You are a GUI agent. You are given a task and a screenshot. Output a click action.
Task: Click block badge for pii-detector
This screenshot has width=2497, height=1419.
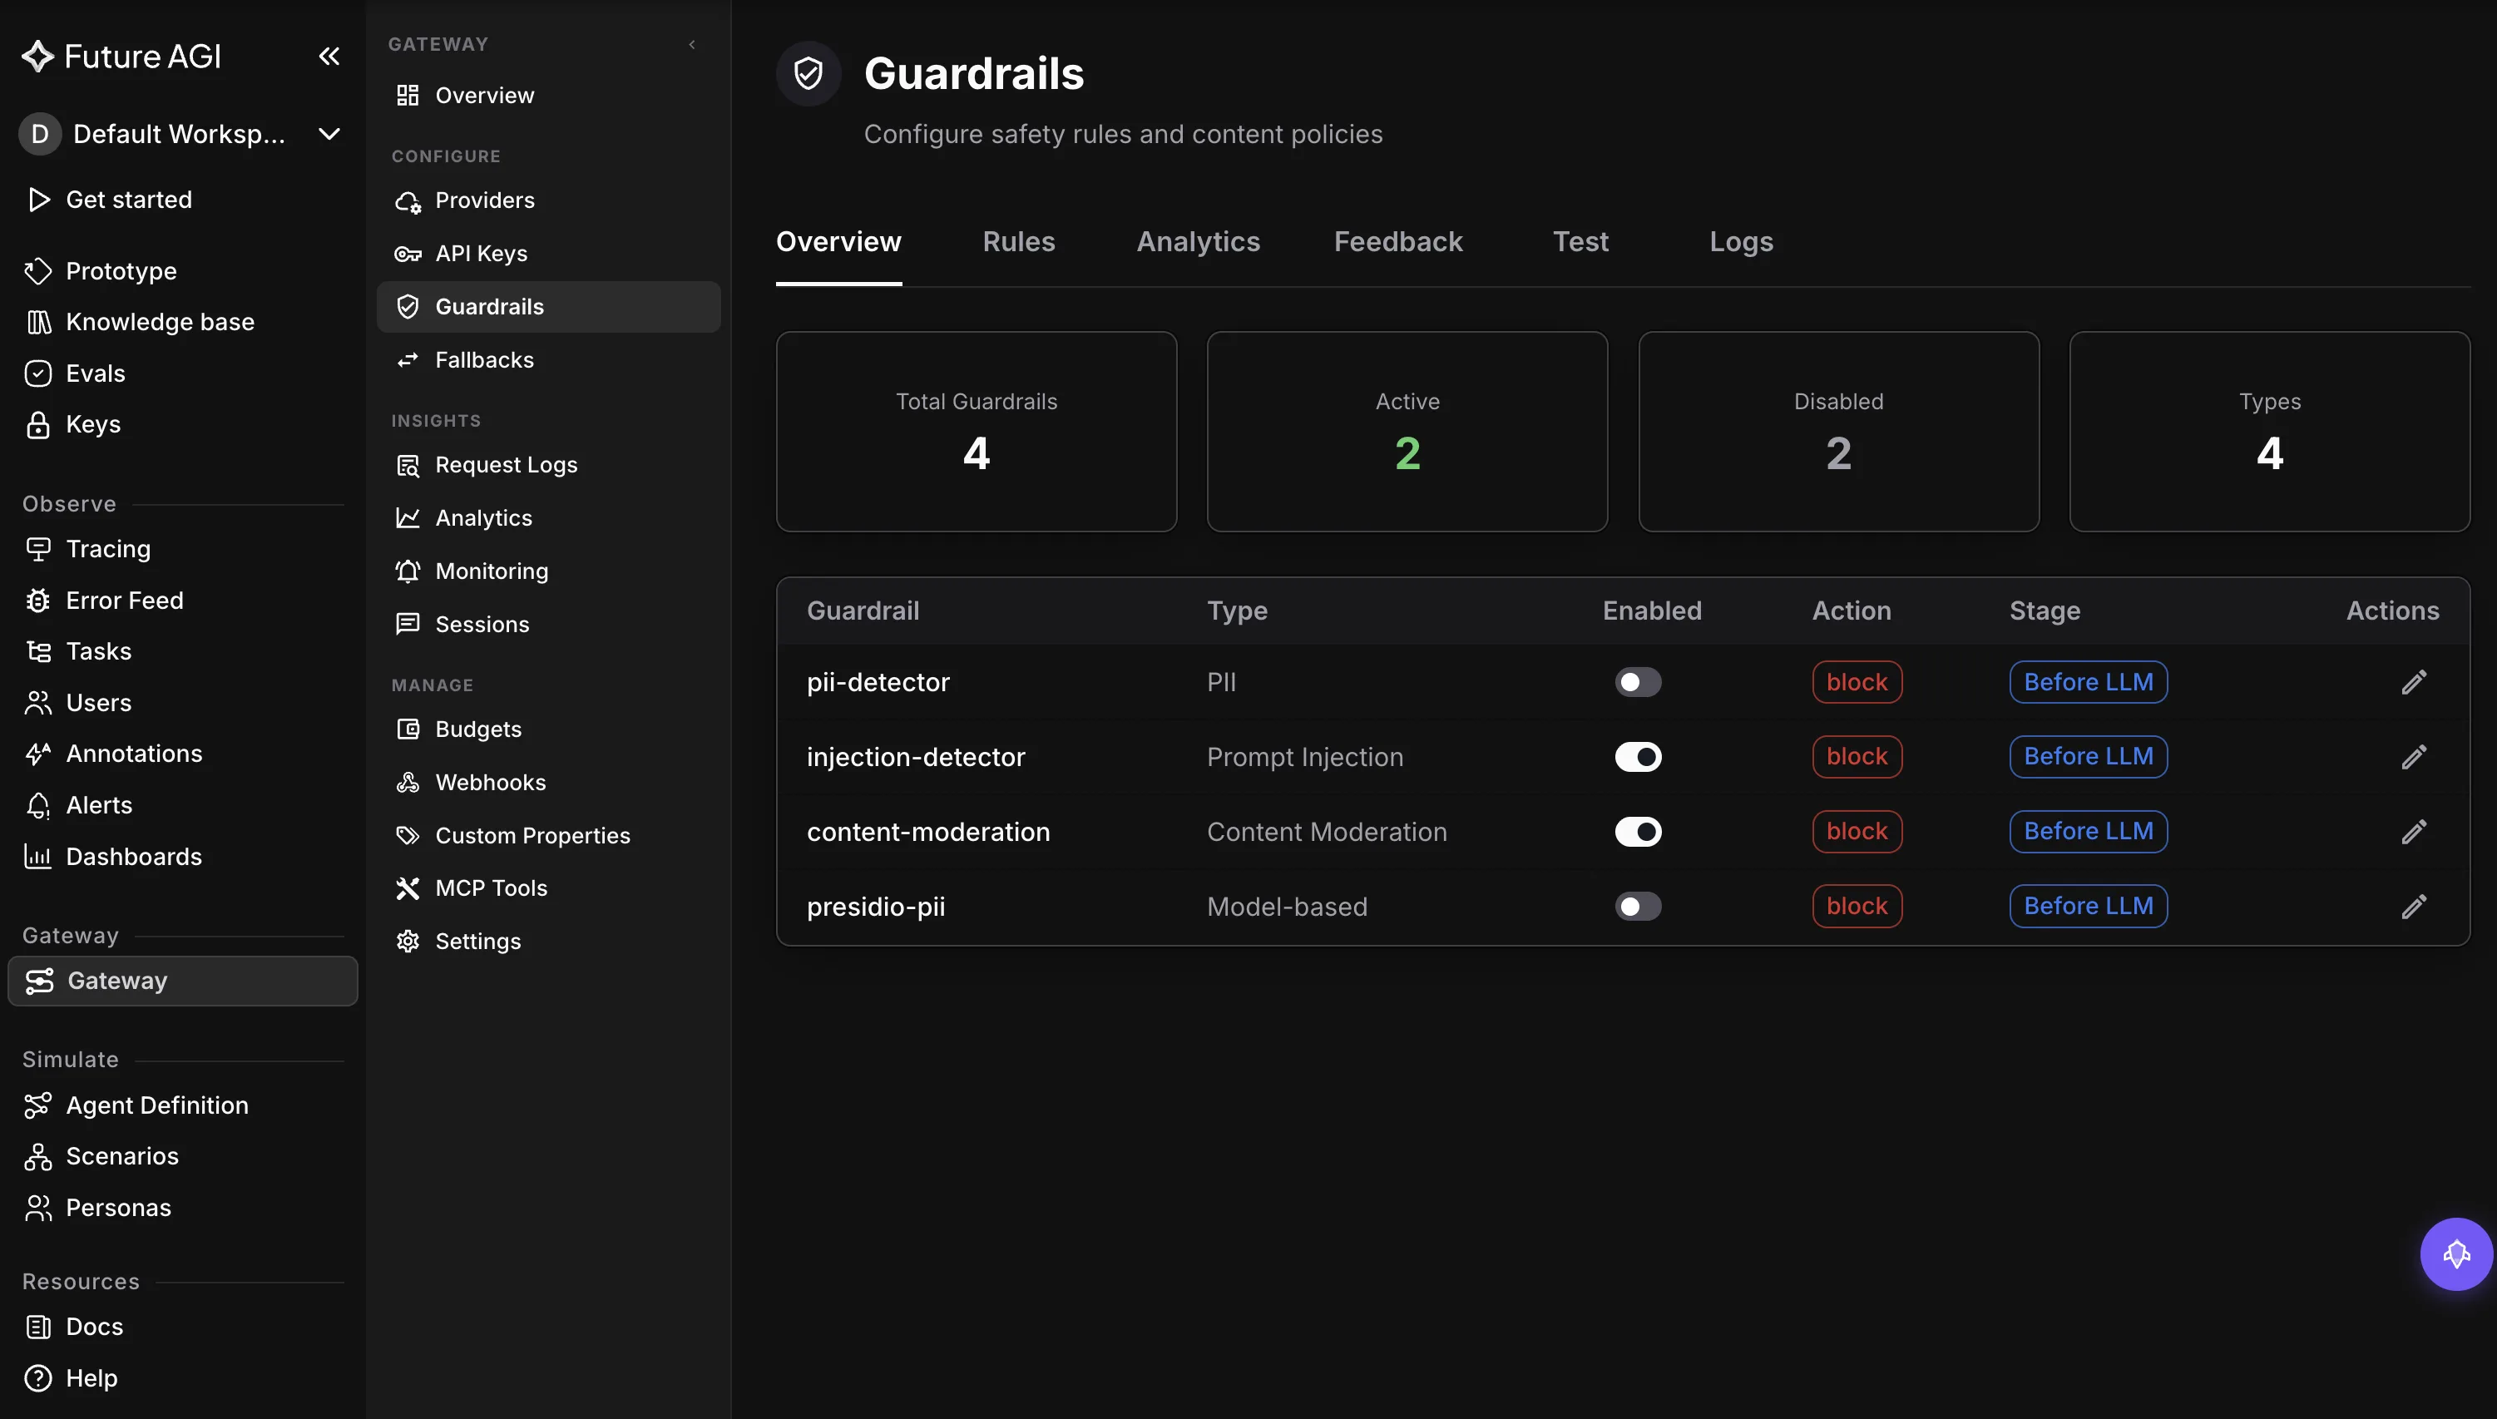pos(1856,682)
